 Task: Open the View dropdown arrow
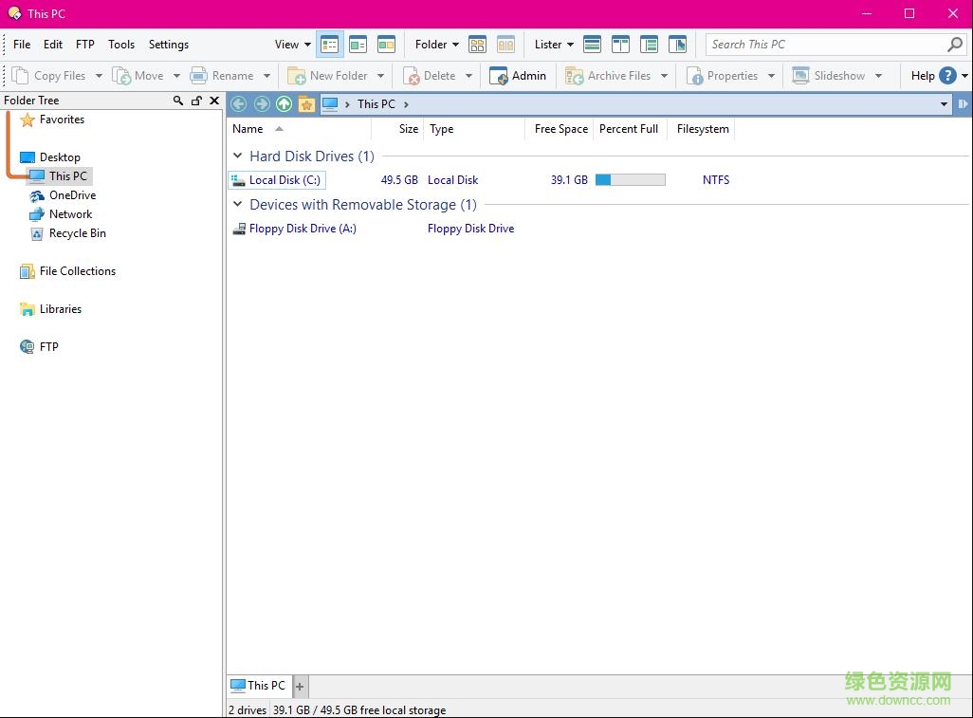click(306, 44)
